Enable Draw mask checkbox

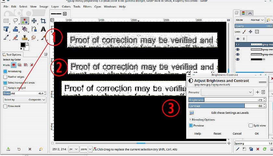[x=5, y=106]
